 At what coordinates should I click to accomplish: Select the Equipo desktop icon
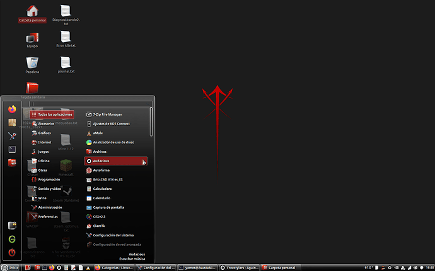(32, 40)
